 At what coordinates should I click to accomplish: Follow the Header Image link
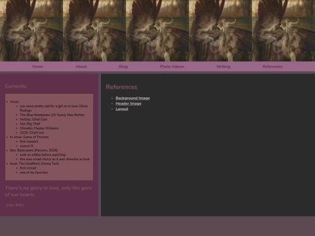click(128, 104)
